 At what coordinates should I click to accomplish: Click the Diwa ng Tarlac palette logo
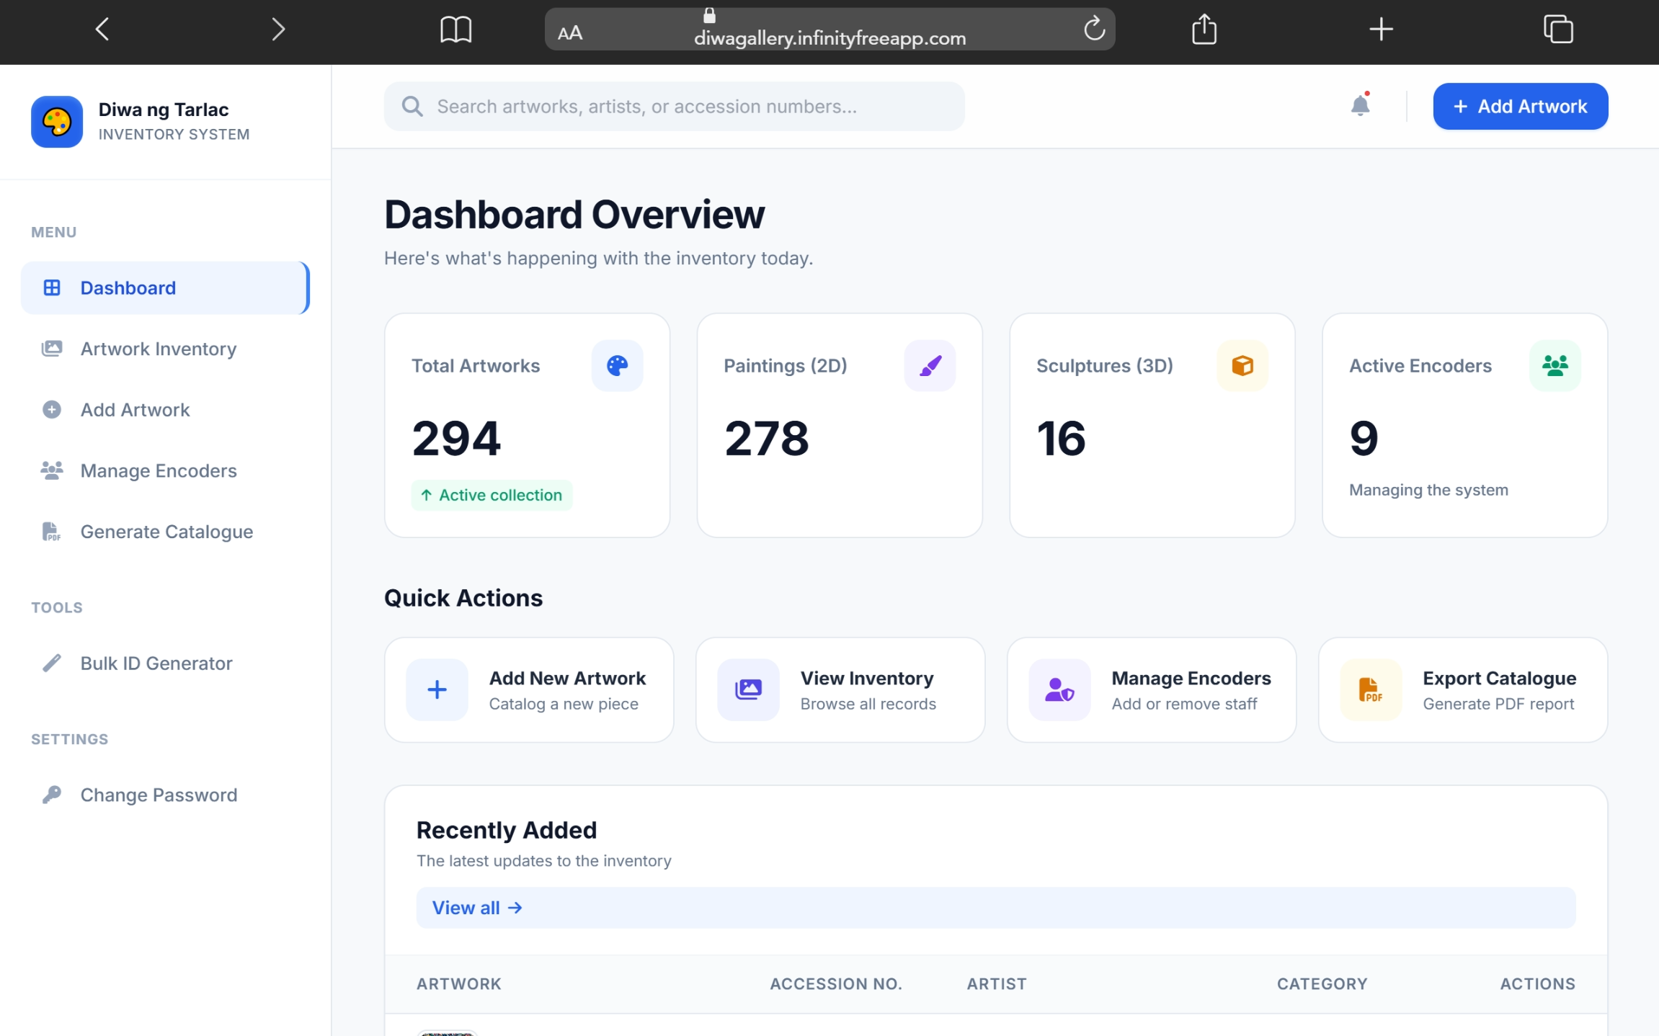(57, 122)
